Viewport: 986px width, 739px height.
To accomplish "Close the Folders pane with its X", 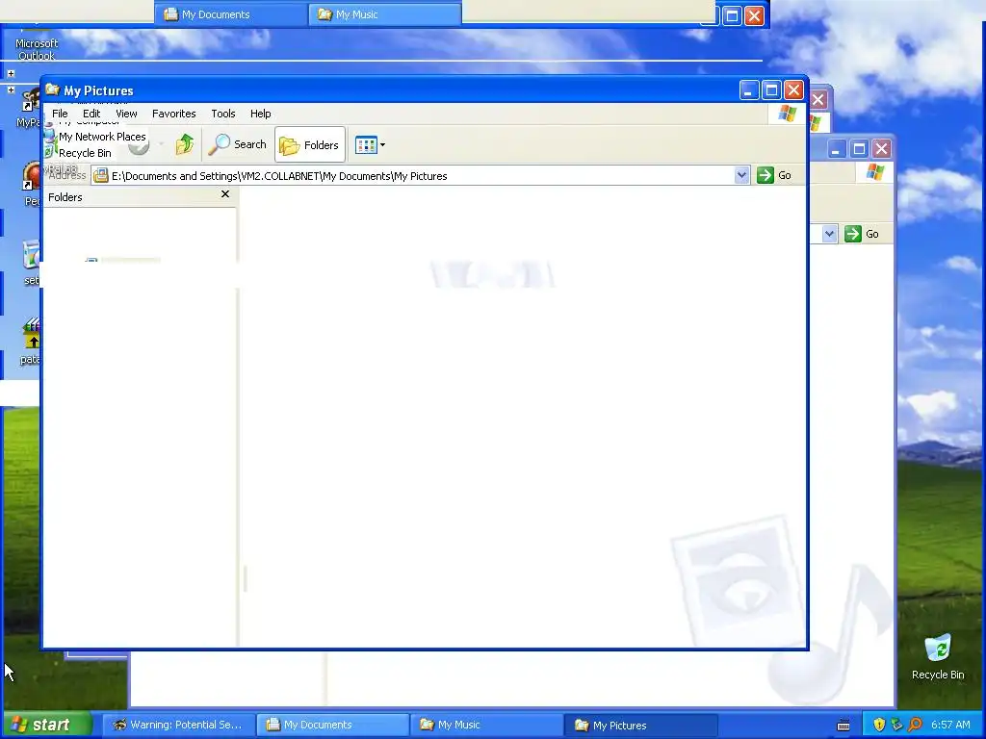I will pos(225,194).
